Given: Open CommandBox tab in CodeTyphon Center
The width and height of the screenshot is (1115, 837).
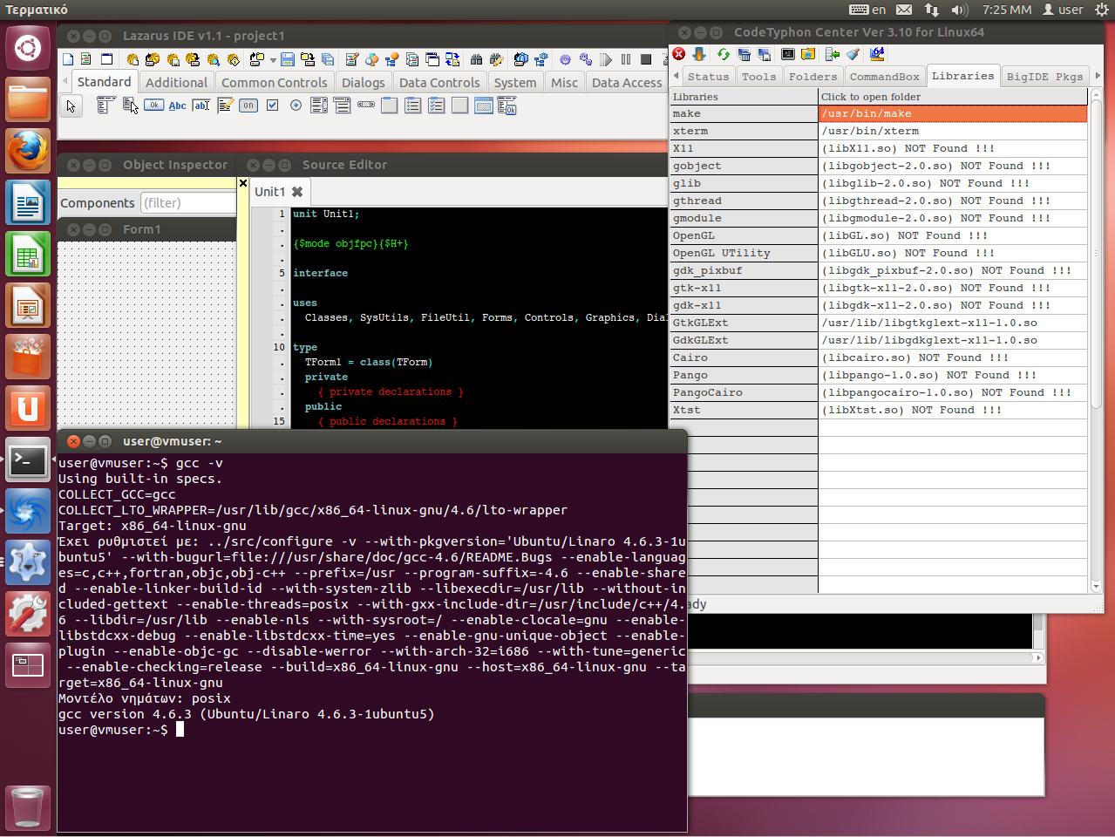Looking at the screenshot, I should click(884, 77).
